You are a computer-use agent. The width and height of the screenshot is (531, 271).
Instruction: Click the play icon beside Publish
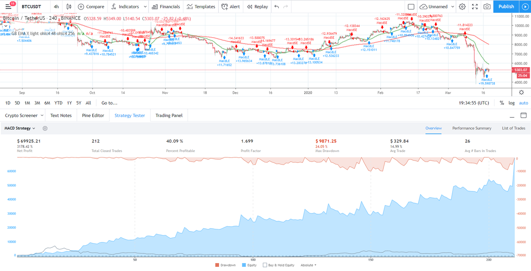tap(524, 7)
